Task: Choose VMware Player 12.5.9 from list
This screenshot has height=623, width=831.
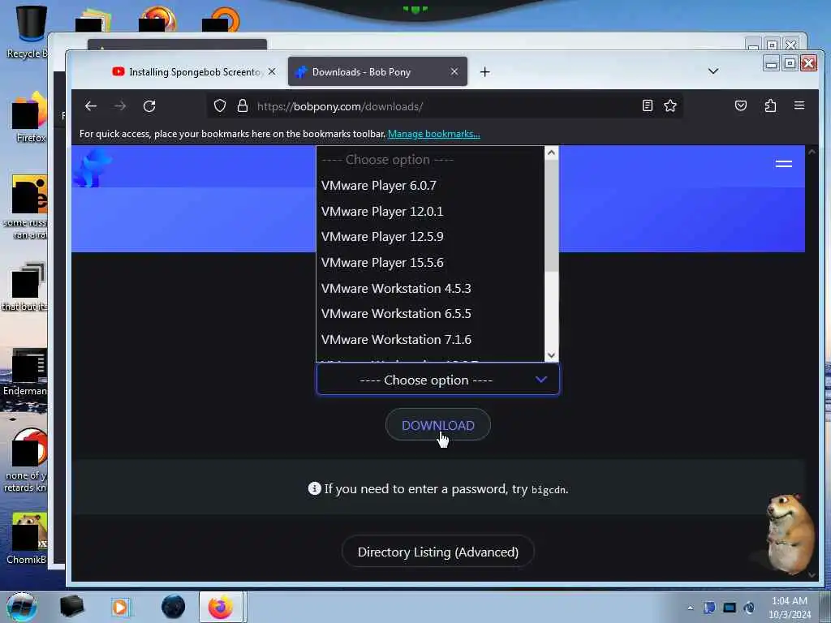Action: tap(430, 236)
